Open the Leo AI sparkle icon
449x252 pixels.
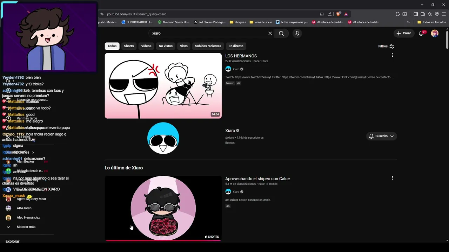(430, 14)
